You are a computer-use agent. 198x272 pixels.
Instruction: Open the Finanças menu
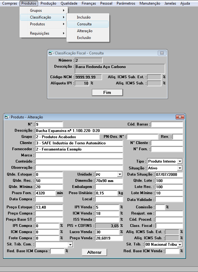click(x=89, y=3)
